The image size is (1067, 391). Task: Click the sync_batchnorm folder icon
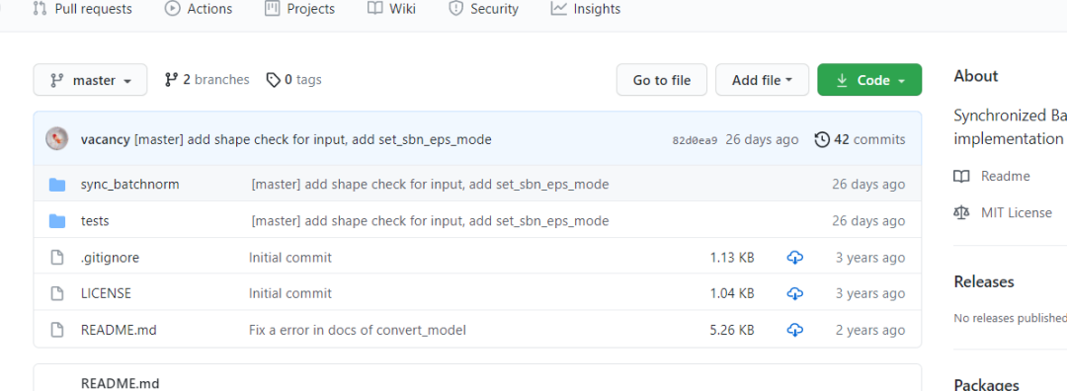(57, 185)
